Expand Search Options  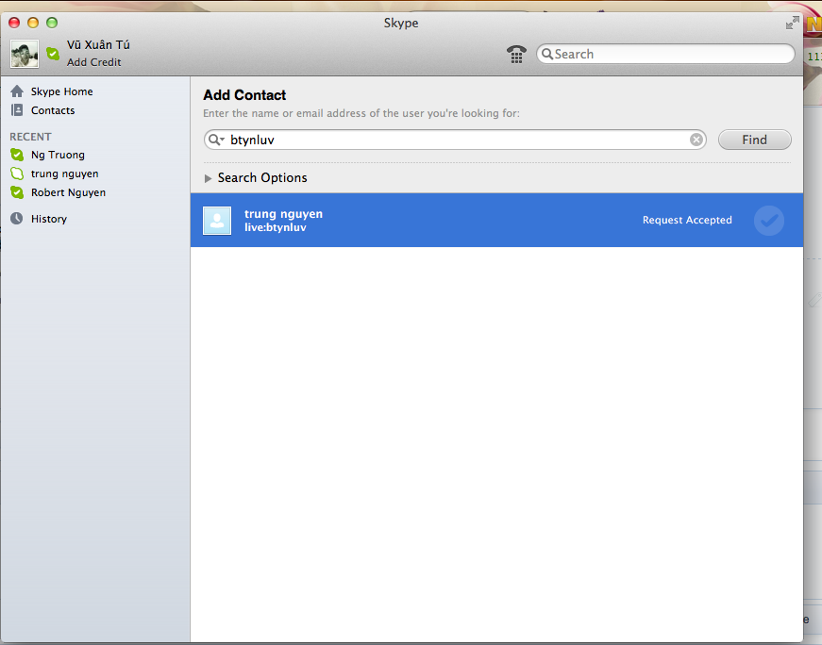pyautogui.click(x=209, y=178)
